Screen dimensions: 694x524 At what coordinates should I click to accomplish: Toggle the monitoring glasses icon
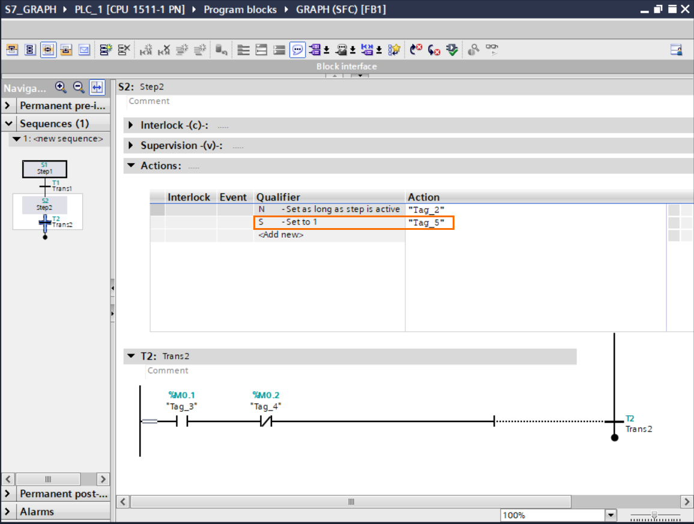click(492, 50)
